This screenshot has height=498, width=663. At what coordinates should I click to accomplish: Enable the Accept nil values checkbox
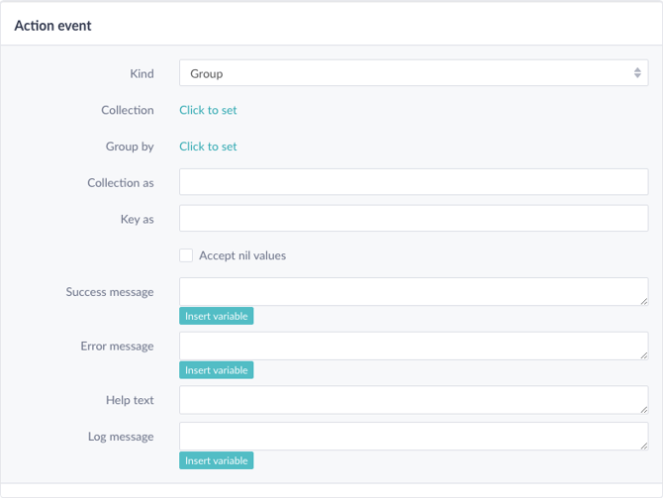[x=186, y=255]
